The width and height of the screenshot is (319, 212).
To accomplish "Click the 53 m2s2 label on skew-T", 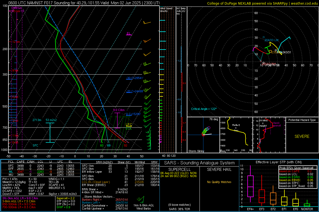I will click(x=51, y=120).
